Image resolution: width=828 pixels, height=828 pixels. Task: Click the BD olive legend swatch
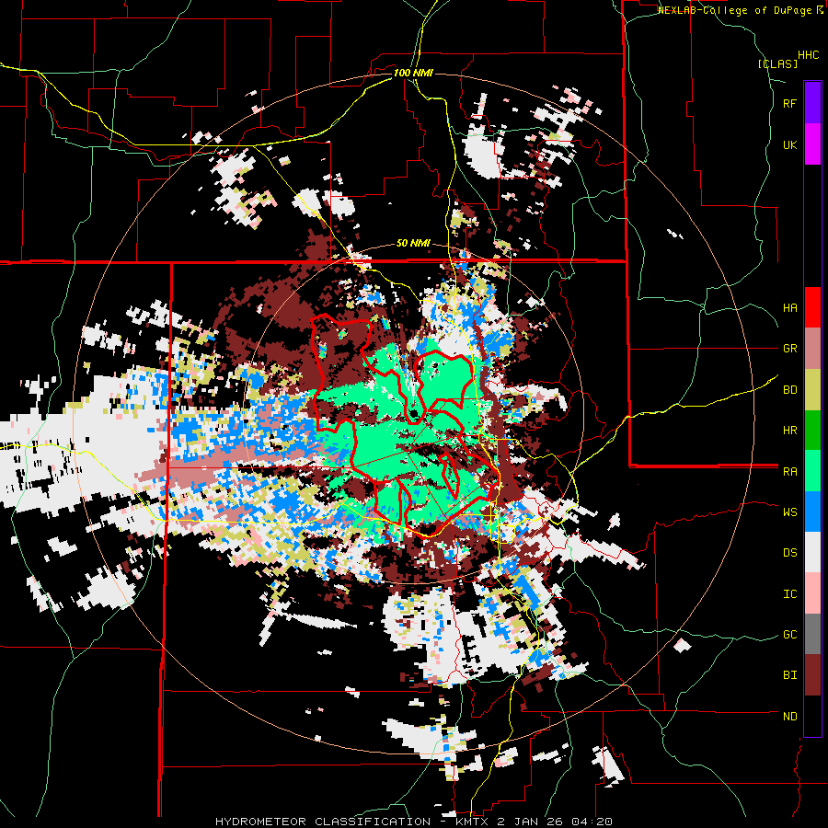812,390
